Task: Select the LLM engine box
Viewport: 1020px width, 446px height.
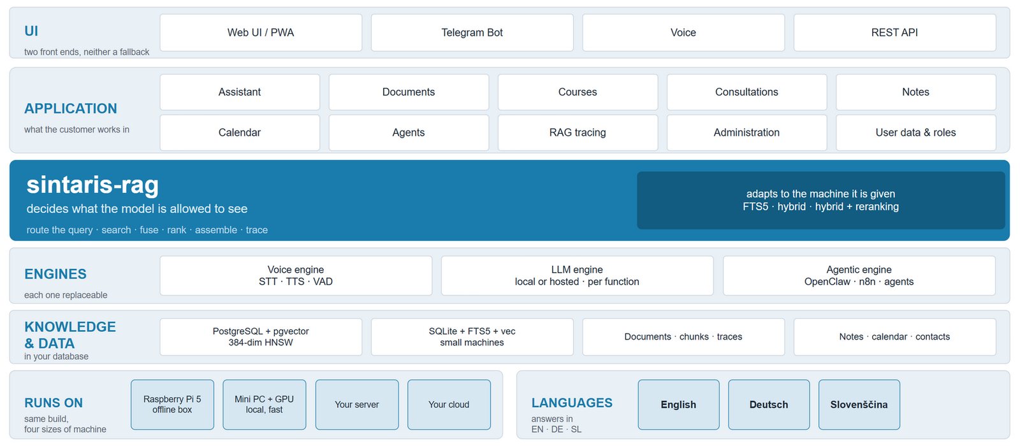Action: [x=577, y=276]
